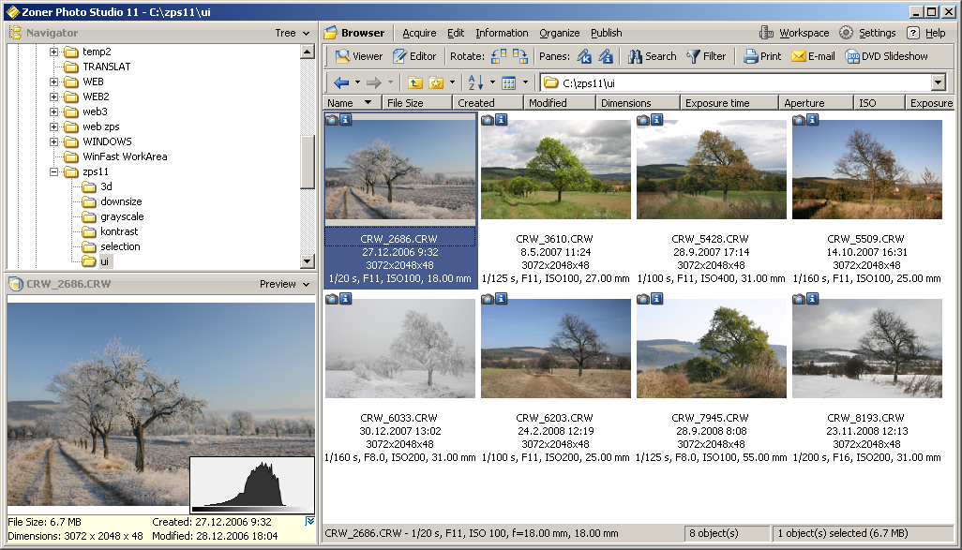This screenshot has height=550, width=962.
Task: Toggle the second Panes icon
Action: 606,56
